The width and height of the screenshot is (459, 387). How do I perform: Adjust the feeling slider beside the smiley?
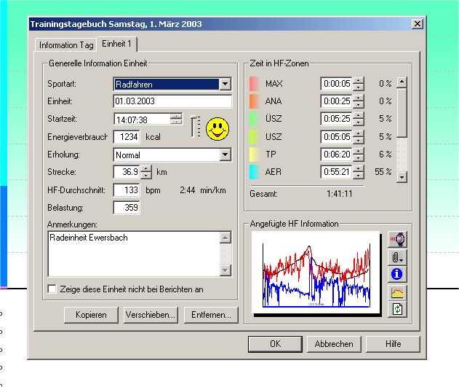pos(194,127)
